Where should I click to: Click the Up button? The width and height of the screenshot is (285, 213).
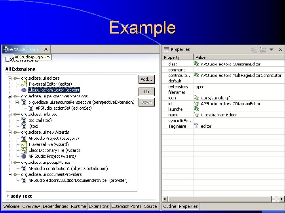[x=146, y=92]
